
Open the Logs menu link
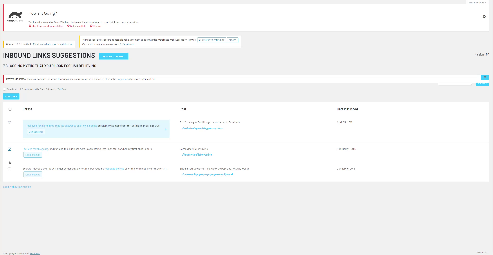point(123,79)
